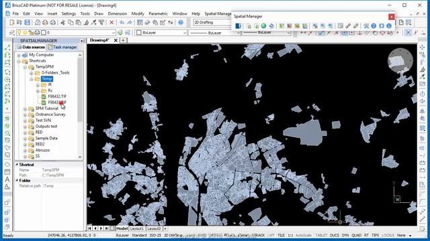Open the ByLayer color dropdown
Viewport: 430px width, 241px height.
185,33
